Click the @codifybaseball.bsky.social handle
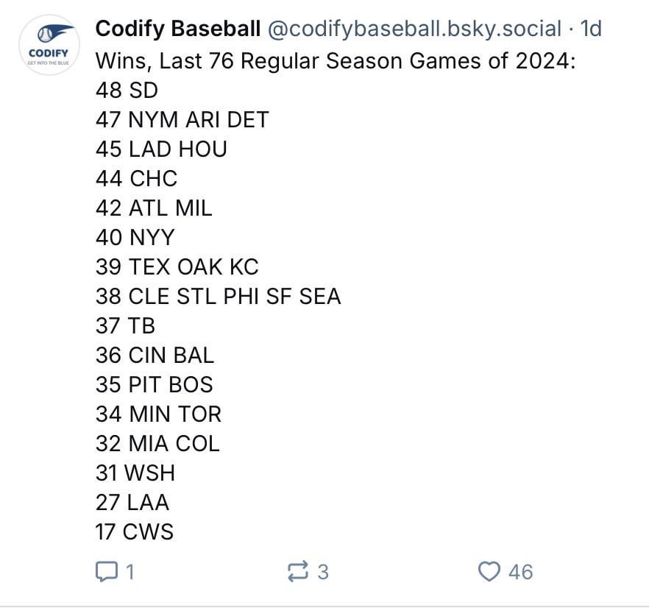 pos(414,29)
